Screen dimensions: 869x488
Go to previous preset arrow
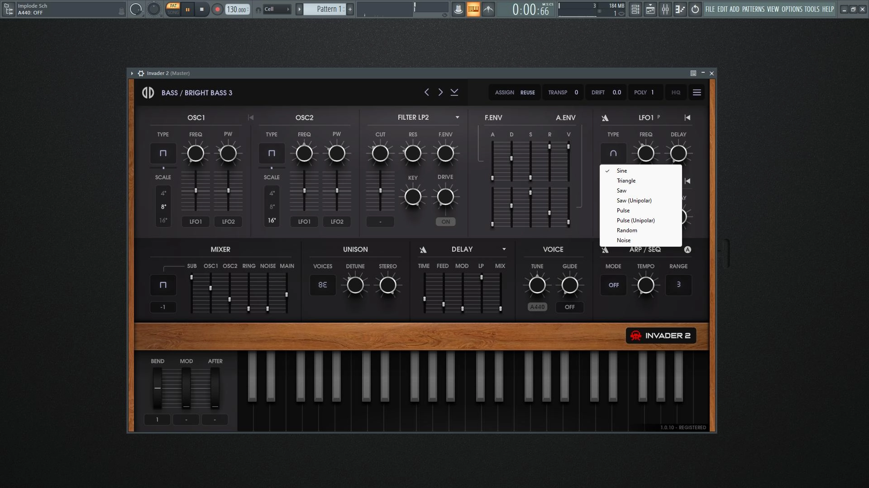pos(426,92)
